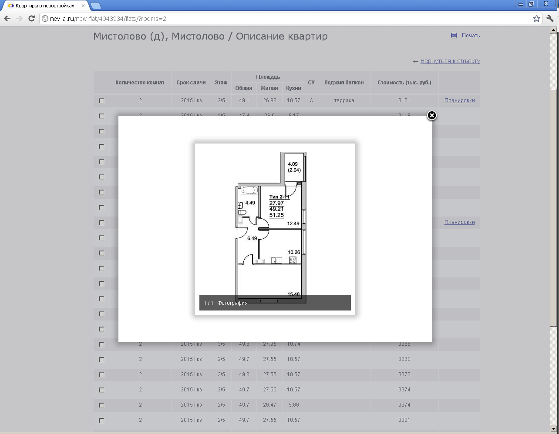Tick the checkbox for the 3368 apartment

tap(101, 360)
